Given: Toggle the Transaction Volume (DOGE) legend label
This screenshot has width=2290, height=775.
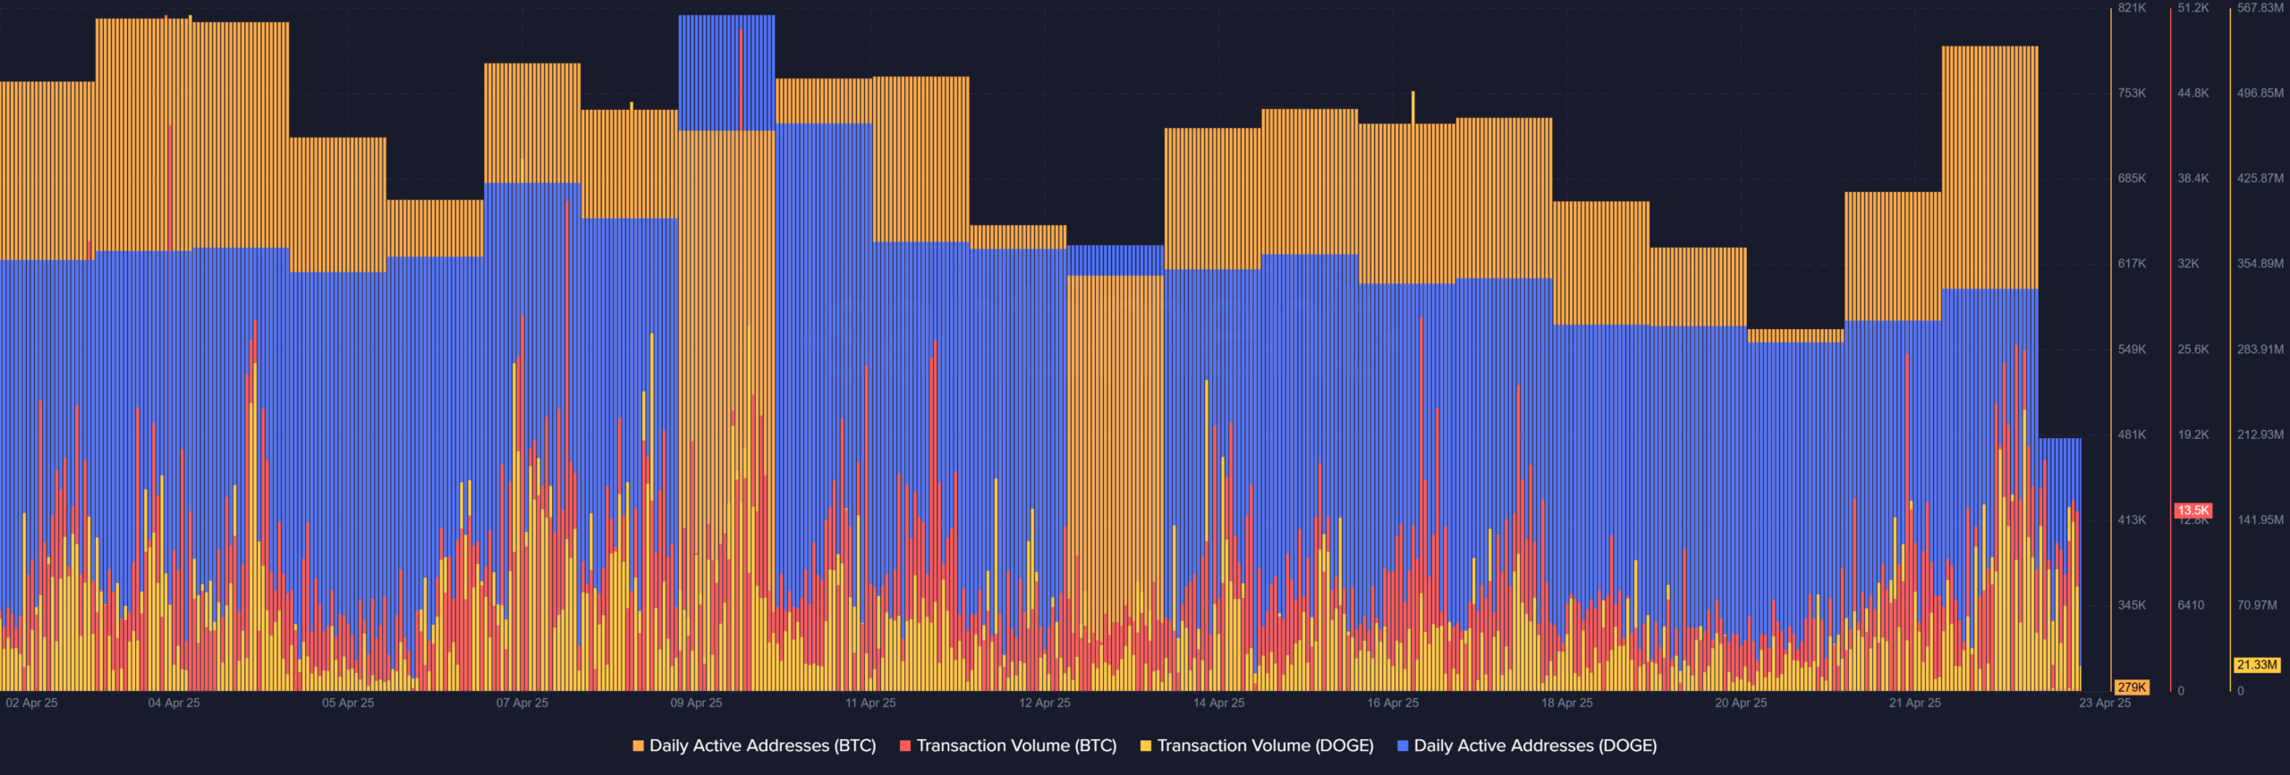Looking at the screenshot, I should tap(1265, 746).
